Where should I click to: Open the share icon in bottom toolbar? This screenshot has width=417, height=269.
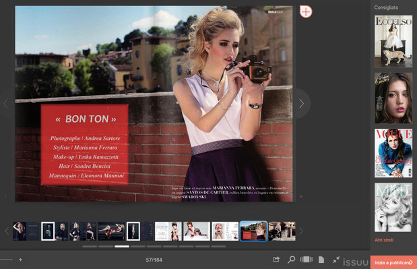276,259
